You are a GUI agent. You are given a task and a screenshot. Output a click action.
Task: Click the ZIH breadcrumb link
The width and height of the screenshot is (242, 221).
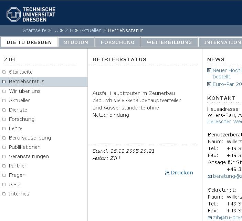(x=69, y=30)
